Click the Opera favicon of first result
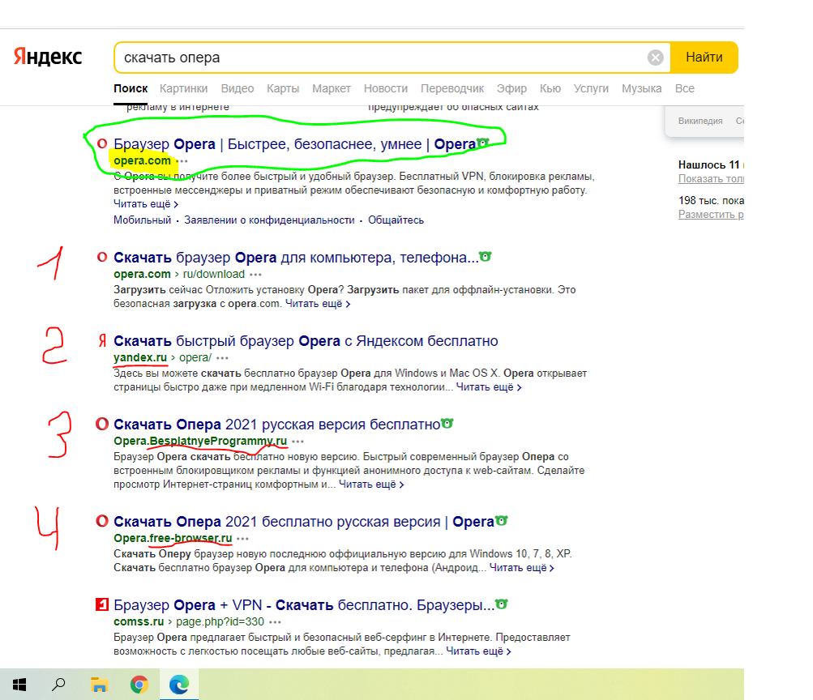This screenshot has height=700, width=813. click(x=102, y=144)
